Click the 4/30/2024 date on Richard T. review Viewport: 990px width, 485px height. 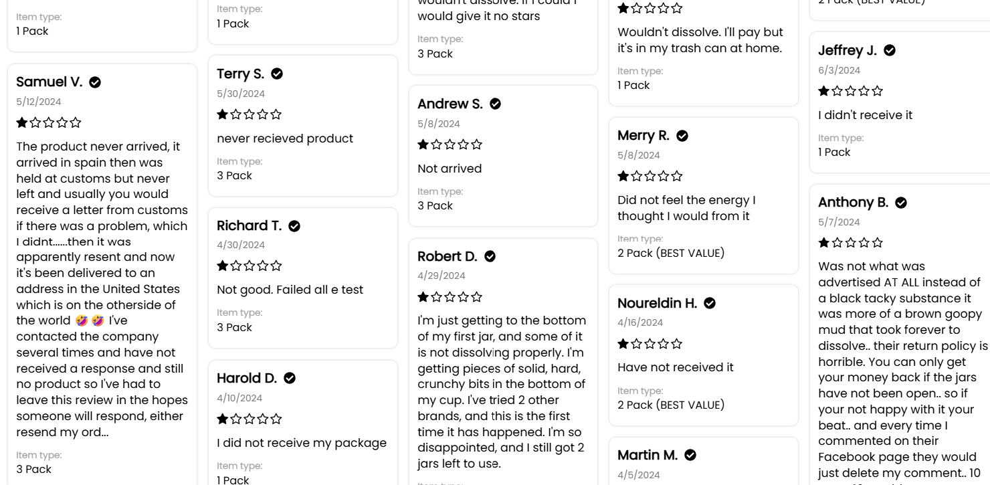click(x=241, y=245)
